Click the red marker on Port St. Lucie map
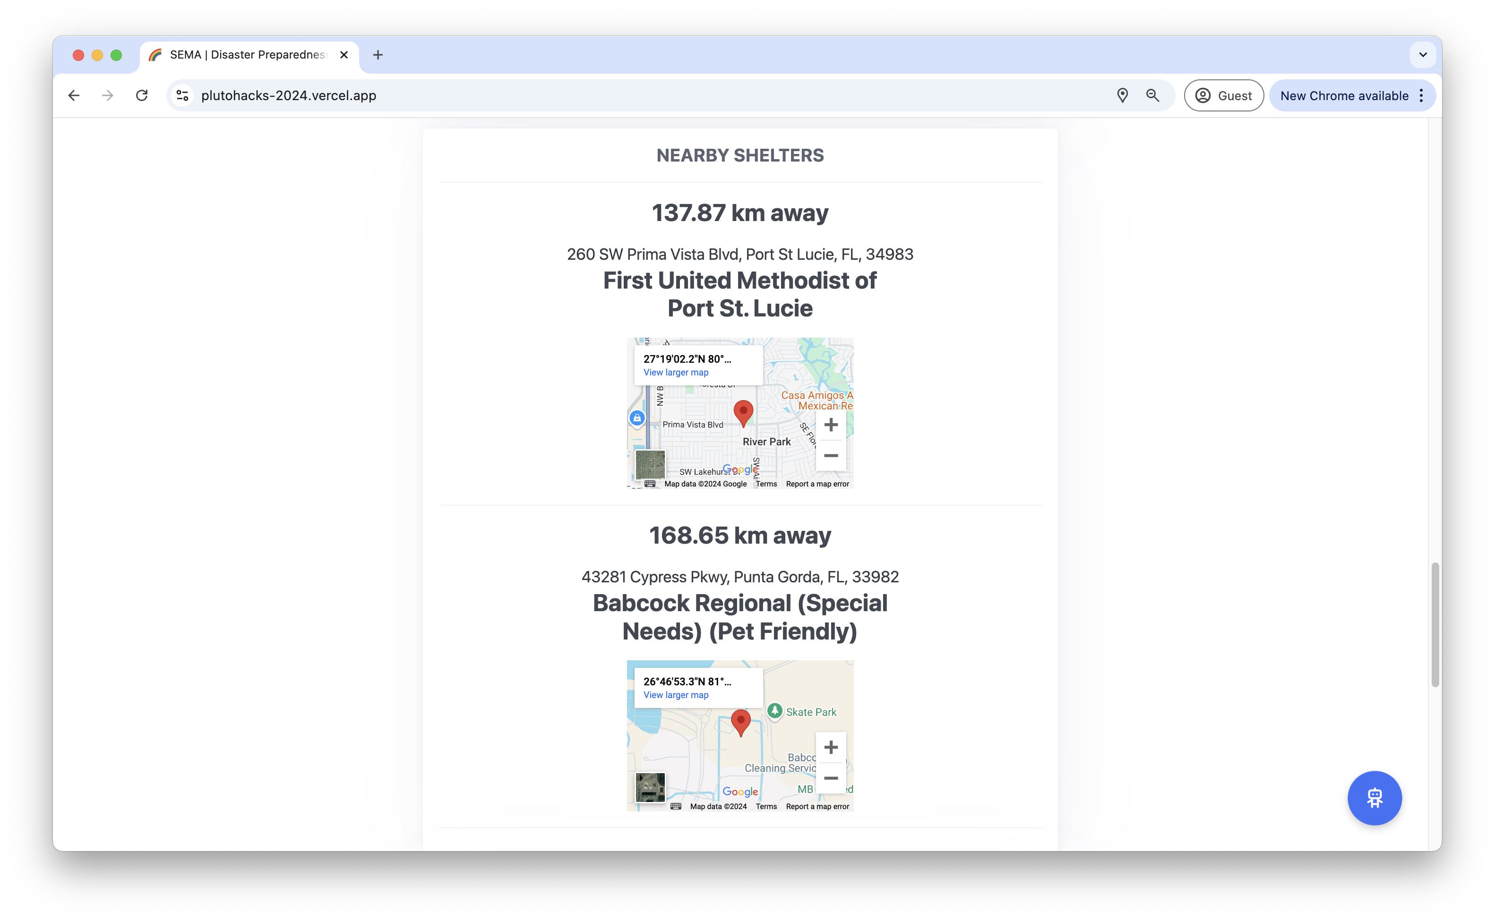The height and width of the screenshot is (921, 1495). point(743,412)
